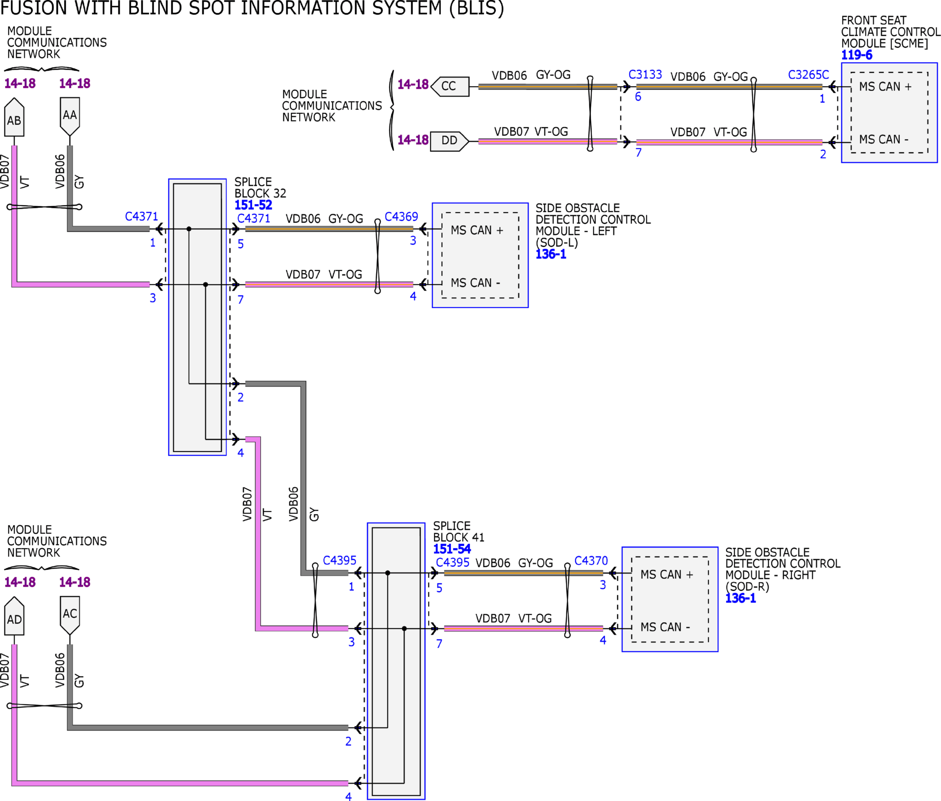Click MS CAN - in the SOD-R module

coord(665,627)
